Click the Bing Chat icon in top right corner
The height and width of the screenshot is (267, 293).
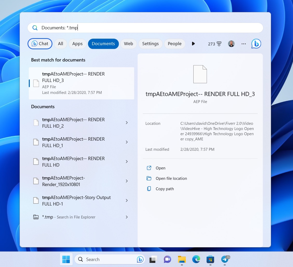click(x=256, y=44)
